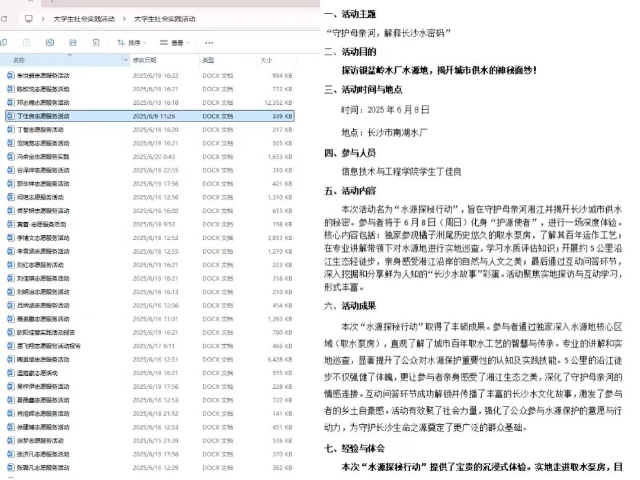Image resolution: width=640 pixels, height=480 pixels.
Task: Click Word icon of 范瑞宽志愿服务活动
Action: coord(11,143)
